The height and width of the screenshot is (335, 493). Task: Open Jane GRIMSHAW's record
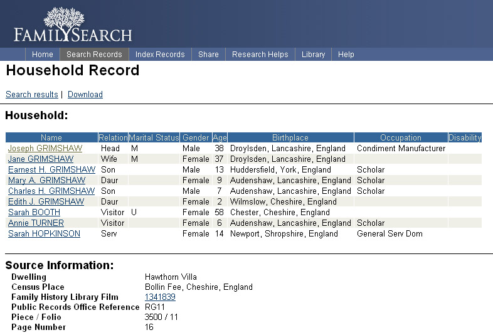point(41,159)
